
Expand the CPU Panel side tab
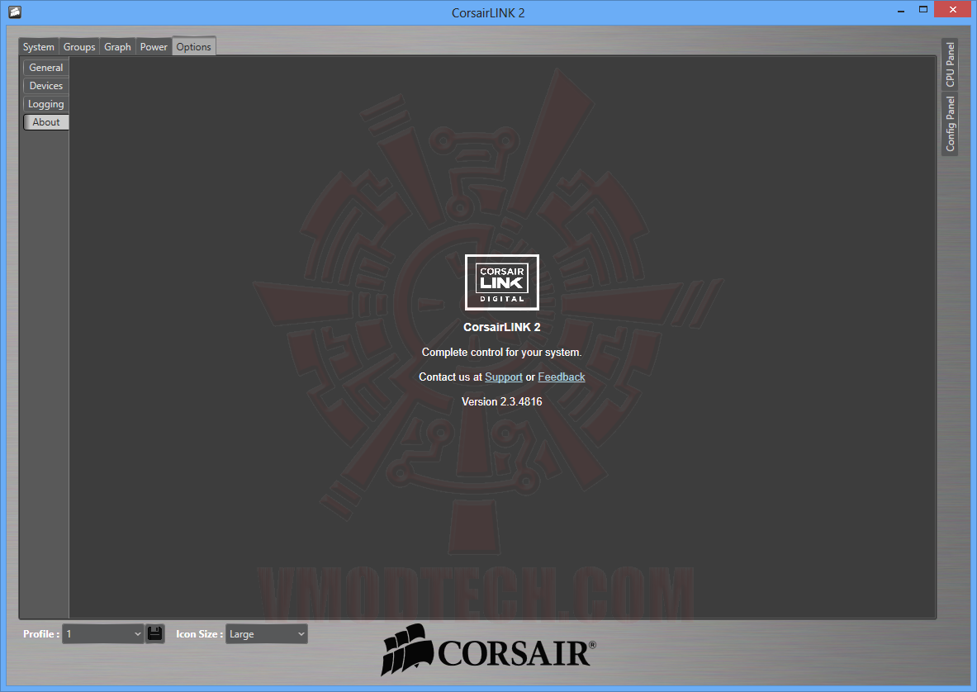tap(950, 64)
